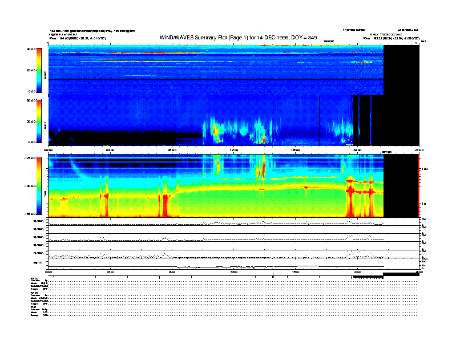Click 04:00 on the axis below RAD1 panel

[x=110, y=150]
